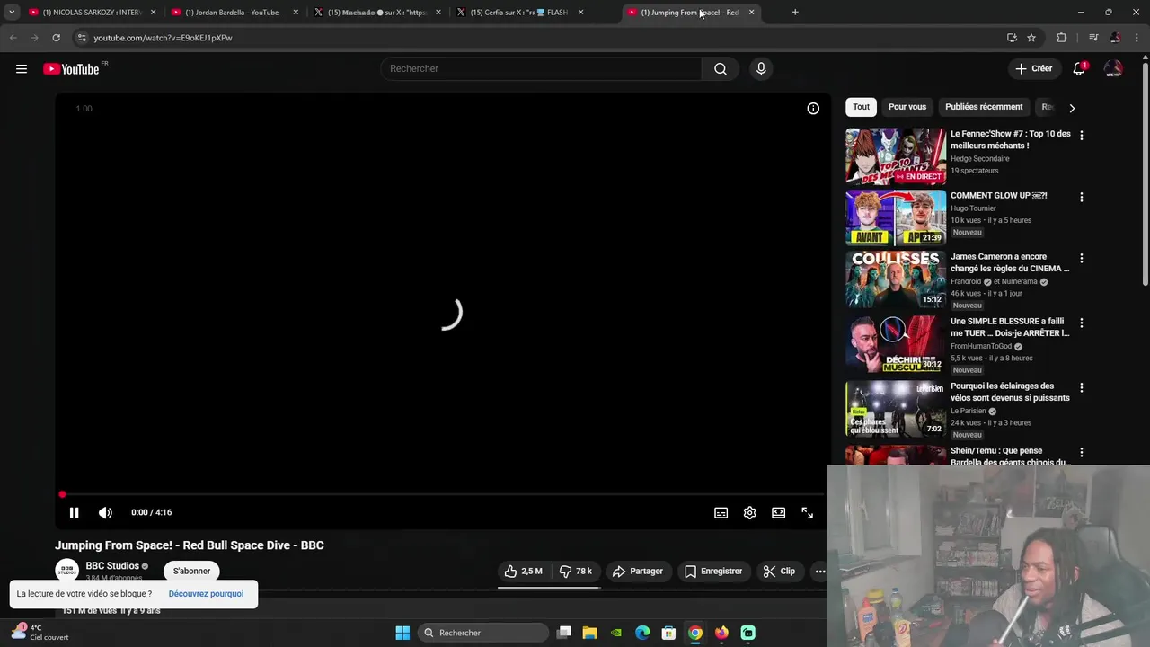Open a new browser tab
Image resolution: width=1150 pixels, height=647 pixels.
[x=795, y=13]
